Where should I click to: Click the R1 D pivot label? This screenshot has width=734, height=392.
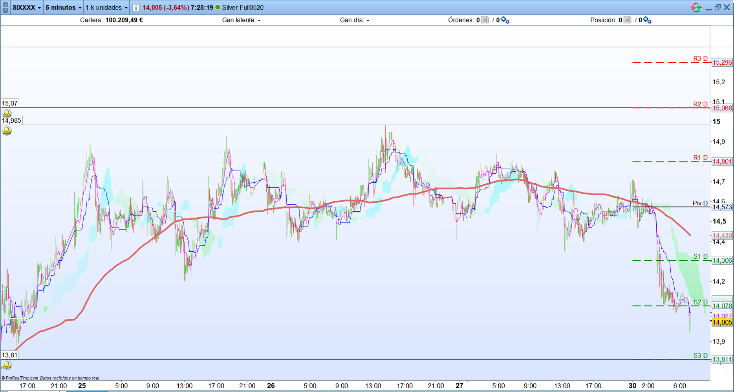700,158
